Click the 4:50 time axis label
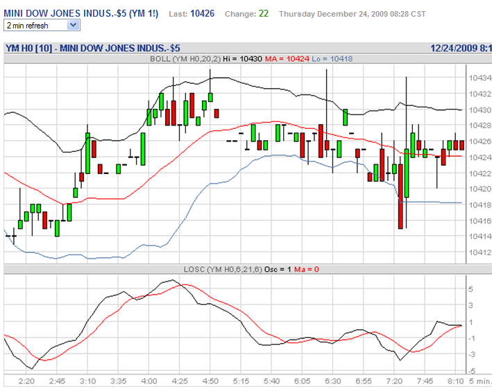Screen dimensions: 492x391 [210, 381]
